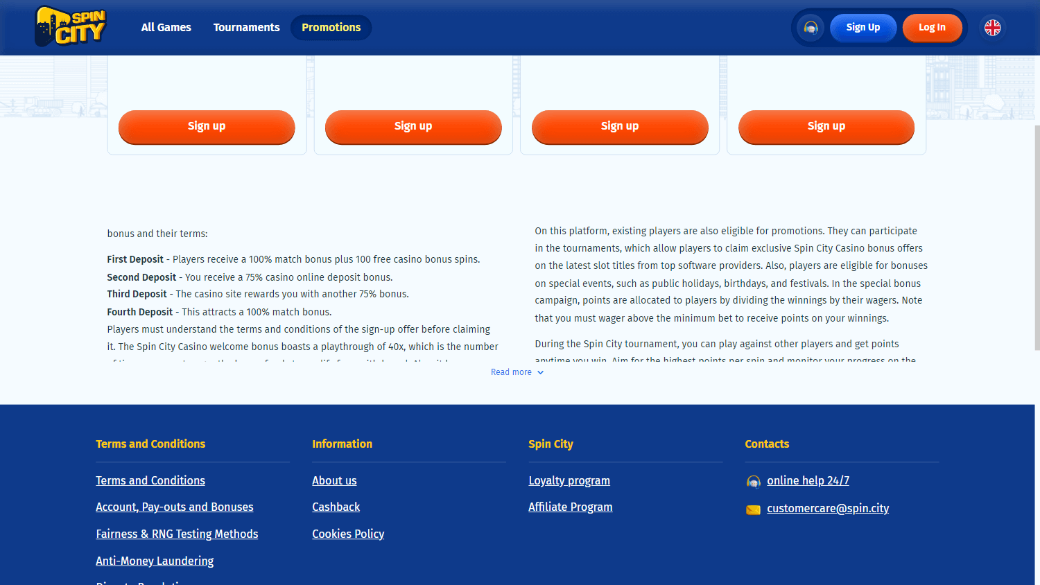The height and width of the screenshot is (585, 1040).
Task: Expand text with Read more
Action: [x=517, y=372]
